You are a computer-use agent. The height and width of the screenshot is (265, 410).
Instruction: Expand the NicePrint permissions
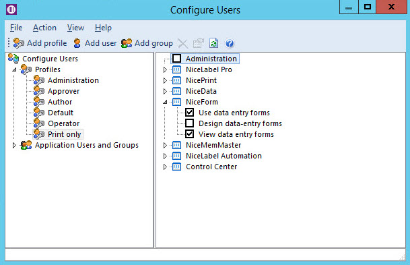[165, 80]
